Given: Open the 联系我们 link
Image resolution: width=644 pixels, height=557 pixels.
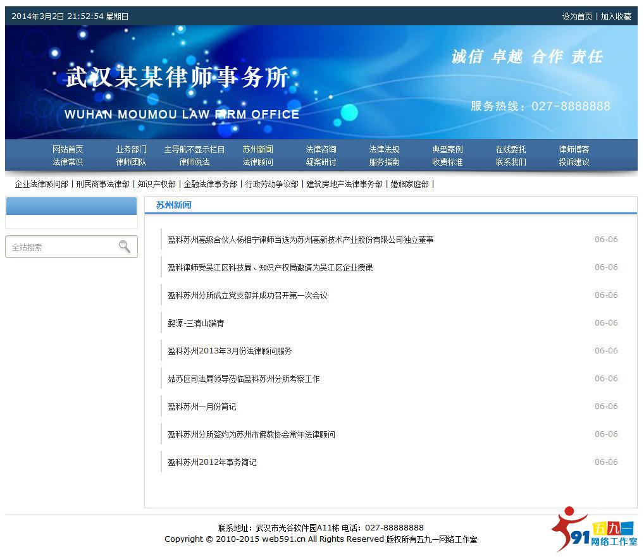Looking at the screenshot, I should point(510,162).
